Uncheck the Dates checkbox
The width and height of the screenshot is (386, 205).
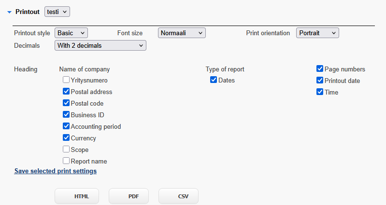tap(214, 80)
